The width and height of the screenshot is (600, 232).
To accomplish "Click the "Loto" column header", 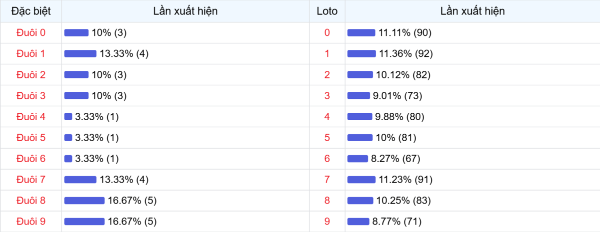I will click(327, 11).
